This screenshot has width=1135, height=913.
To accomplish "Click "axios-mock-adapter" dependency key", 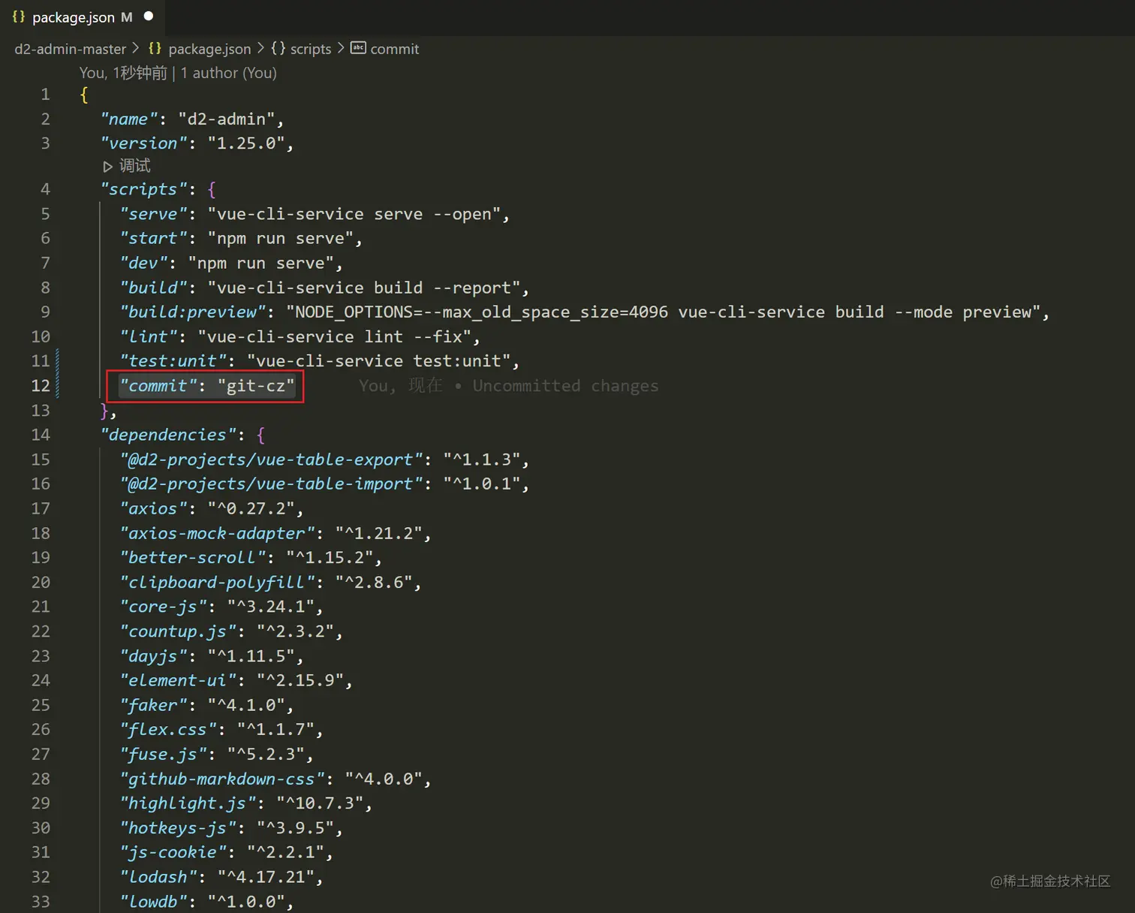I will 217,534.
